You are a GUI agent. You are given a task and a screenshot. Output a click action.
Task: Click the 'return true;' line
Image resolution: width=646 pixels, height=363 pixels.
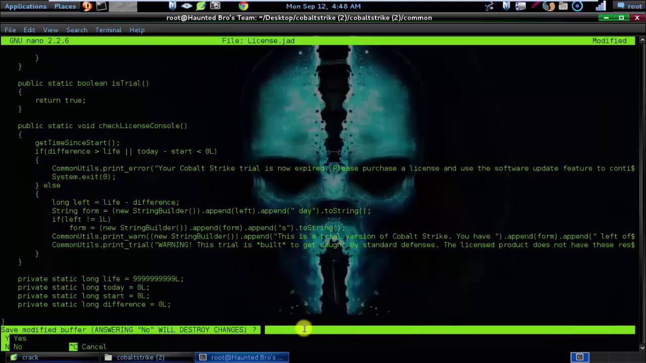click(x=61, y=100)
